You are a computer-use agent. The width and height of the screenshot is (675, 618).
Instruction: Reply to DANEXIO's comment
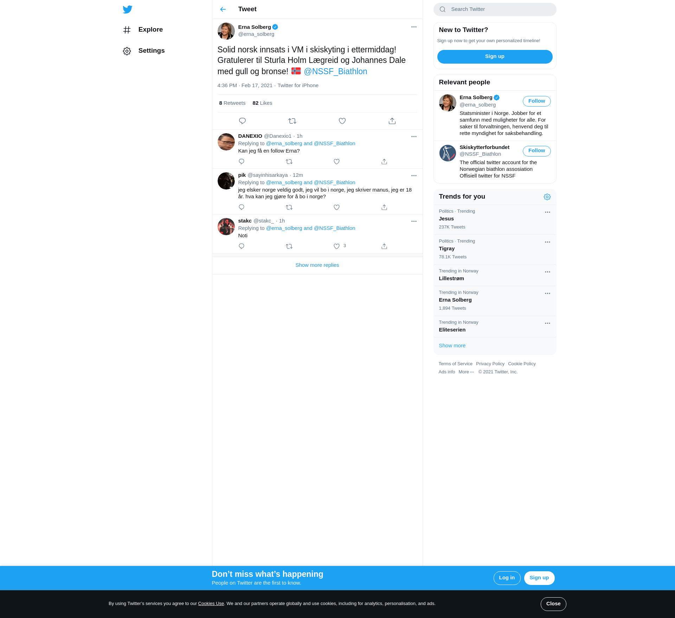[242, 162]
